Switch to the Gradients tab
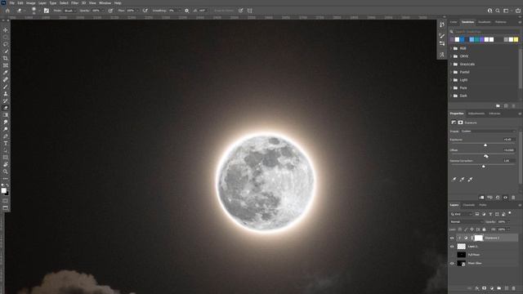 pos(485,22)
